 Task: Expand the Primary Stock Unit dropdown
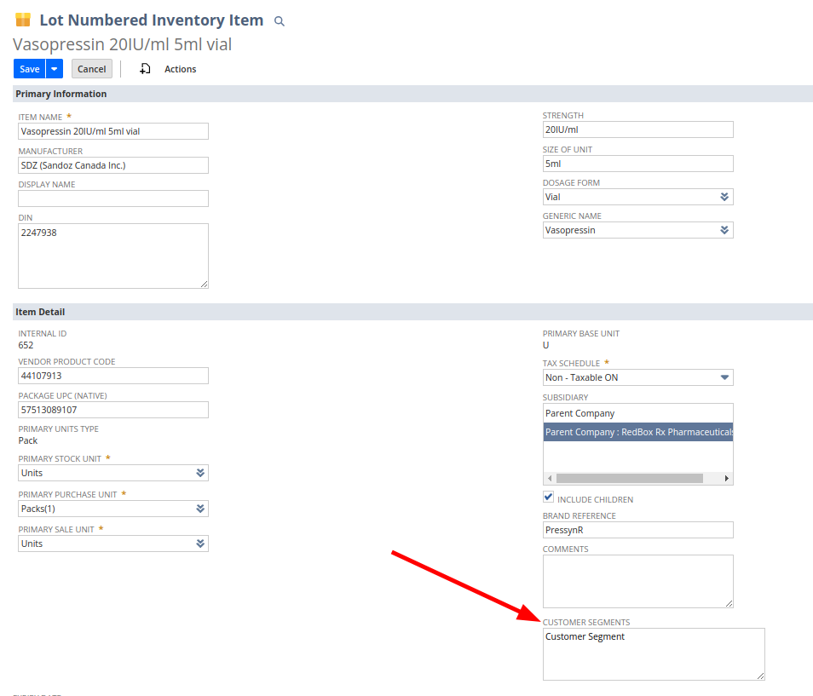[x=199, y=473]
